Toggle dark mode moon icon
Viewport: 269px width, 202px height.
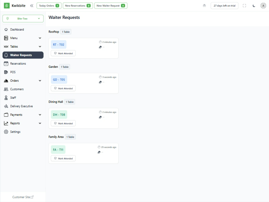254,6
